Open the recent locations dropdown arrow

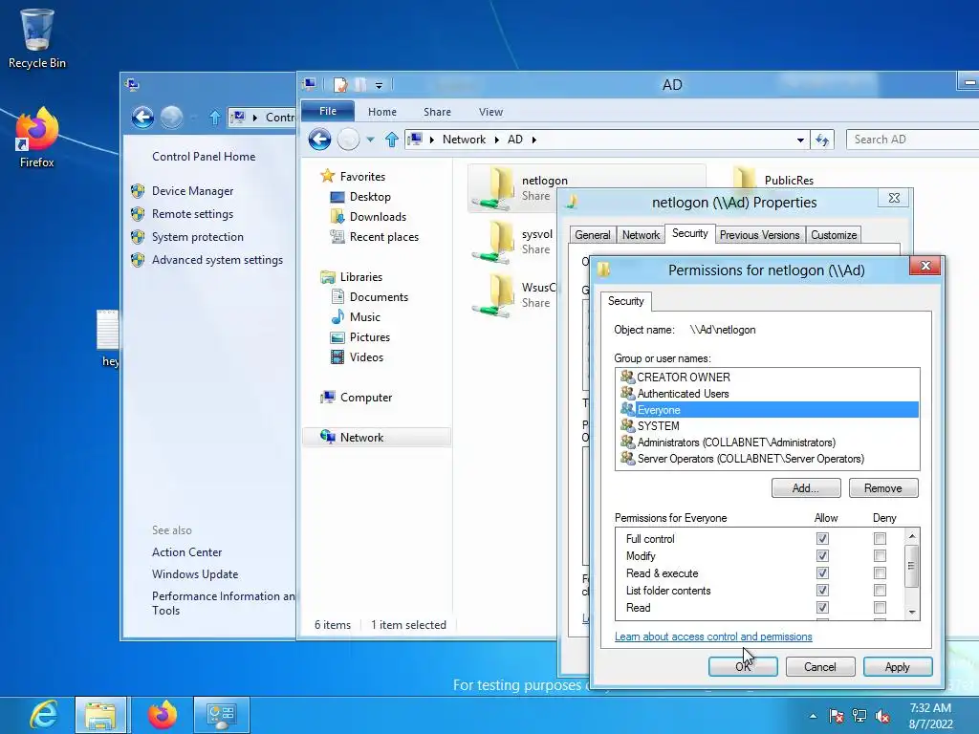pyautogui.click(x=370, y=140)
